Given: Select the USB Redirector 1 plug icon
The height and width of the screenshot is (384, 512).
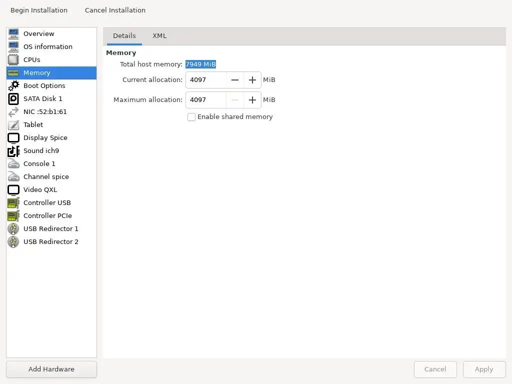Looking at the screenshot, I should pos(13,228).
